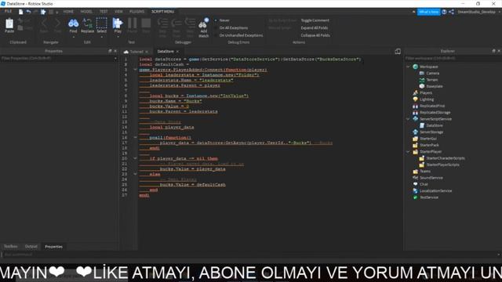Close the DataStore script tab
Screen dimensions: 502x282
pyautogui.click(x=177, y=52)
